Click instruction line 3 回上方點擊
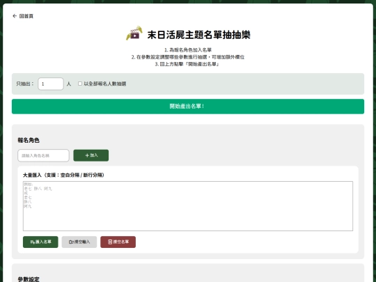The width and height of the screenshot is (376, 282). click(187, 64)
